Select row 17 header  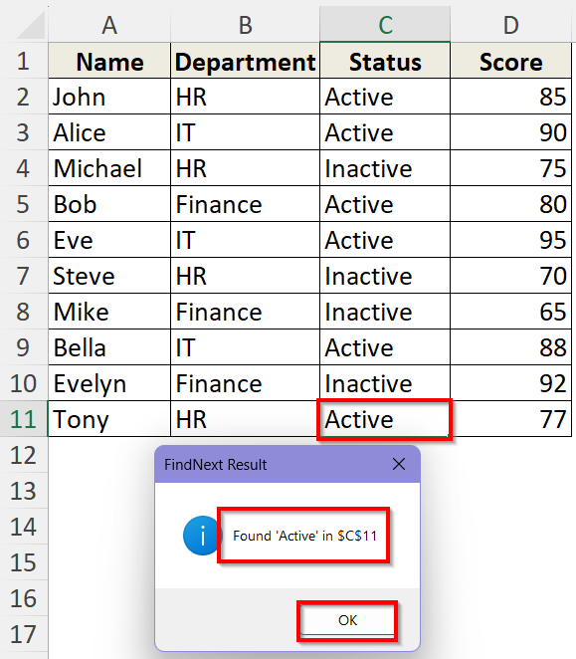point(24,634)
